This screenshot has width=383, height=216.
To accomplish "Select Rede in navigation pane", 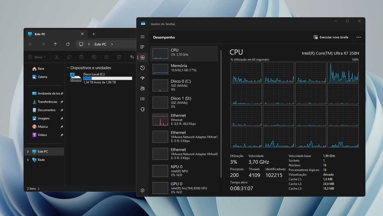I will pos(39,160).
